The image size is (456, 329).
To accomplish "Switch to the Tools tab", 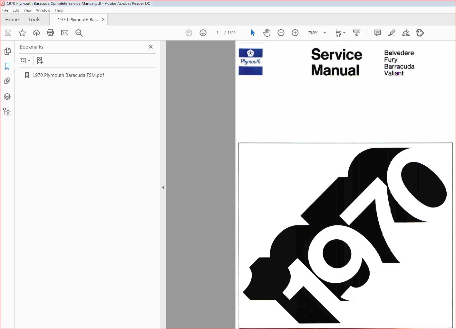I will tap(34, 20).
